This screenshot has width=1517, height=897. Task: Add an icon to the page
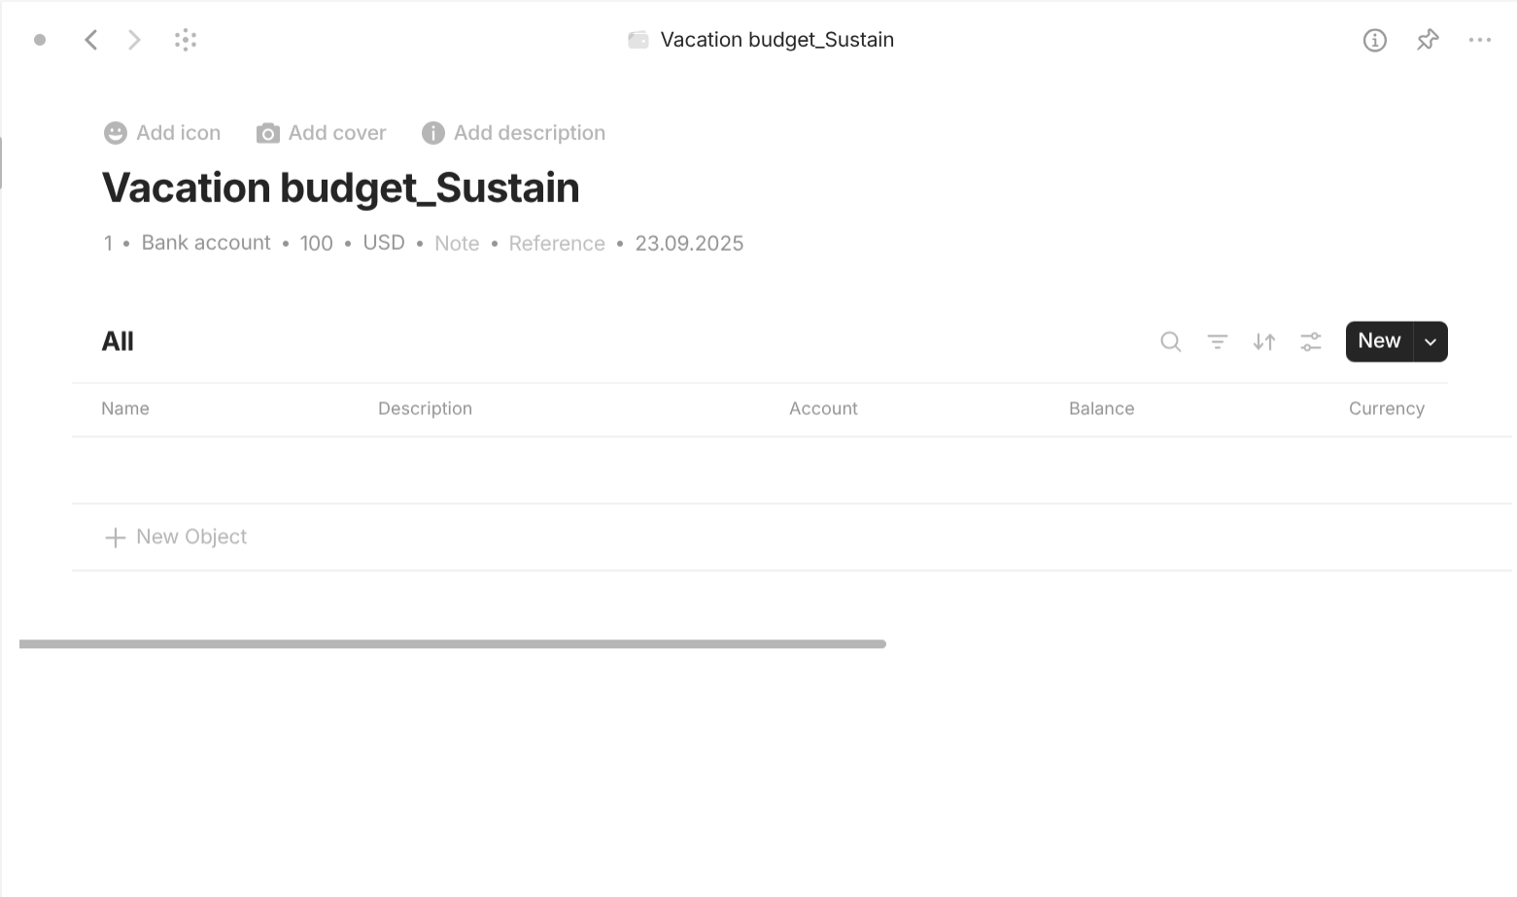[x=161, y=132]
